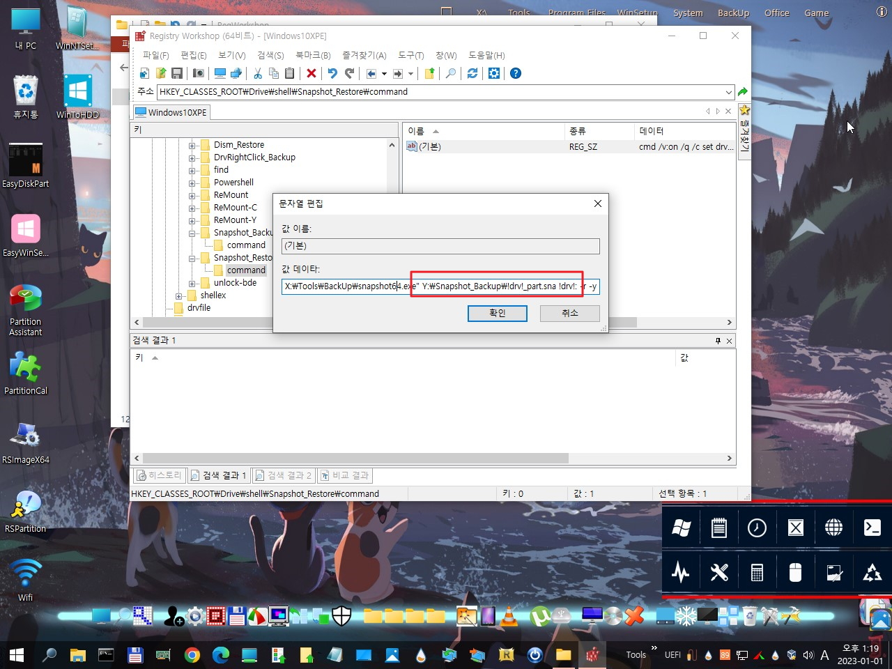Expand the ReMount-C tree node
The width and height of the screenshot is (892, 669).
pyautogui.click(x=192, y=208)
